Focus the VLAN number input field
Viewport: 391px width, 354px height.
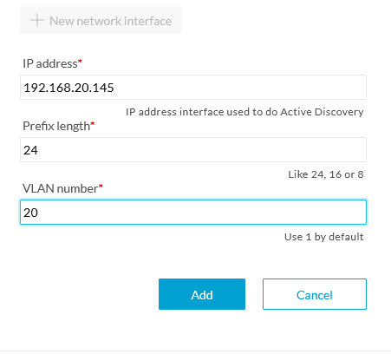point(193,213)
